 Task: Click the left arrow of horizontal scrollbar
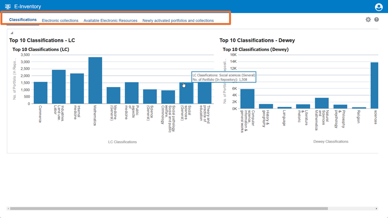(x=8, y=209)
